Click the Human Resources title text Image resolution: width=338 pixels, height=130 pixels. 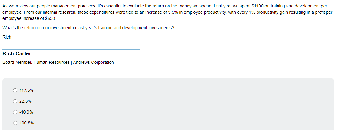tap(51, 63)
